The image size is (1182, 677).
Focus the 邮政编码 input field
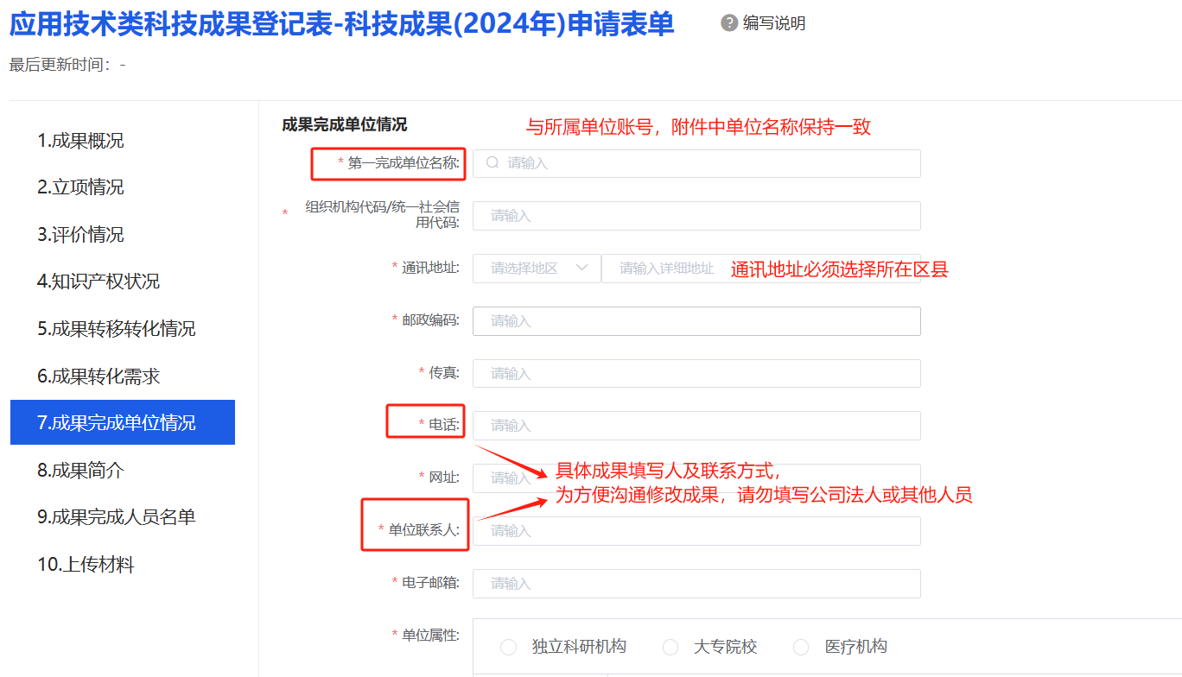click(x=696, y=321)
